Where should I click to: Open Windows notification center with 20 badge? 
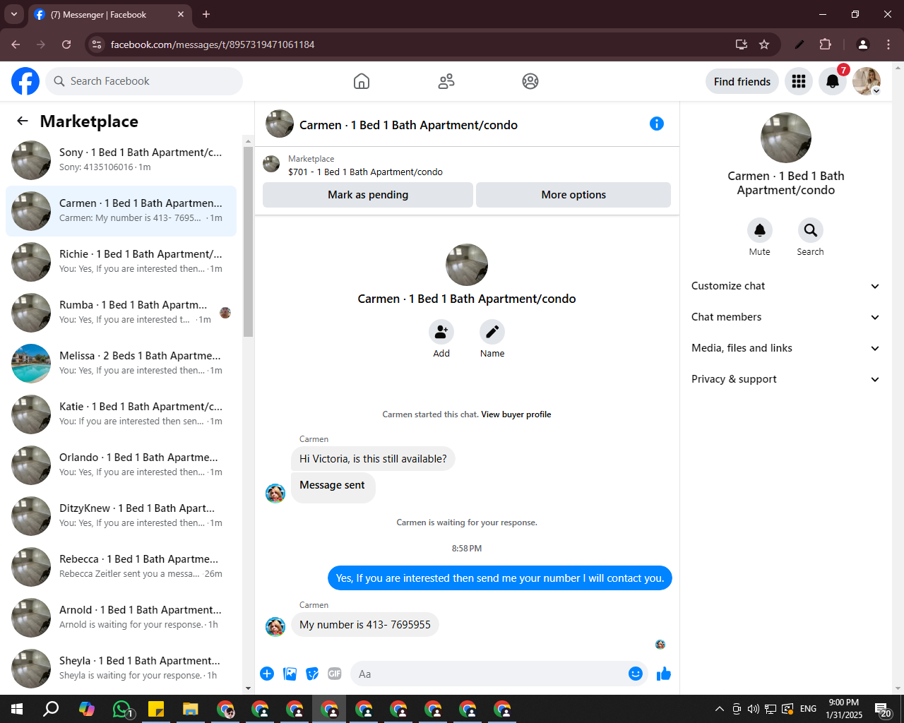(x=883, y=709)
